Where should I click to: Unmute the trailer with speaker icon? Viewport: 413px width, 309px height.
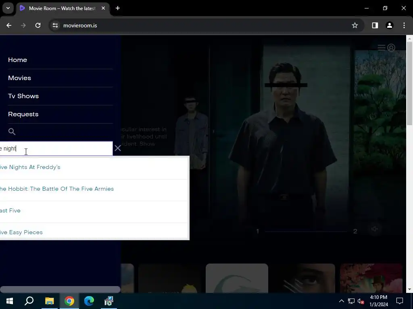point(375,229)
